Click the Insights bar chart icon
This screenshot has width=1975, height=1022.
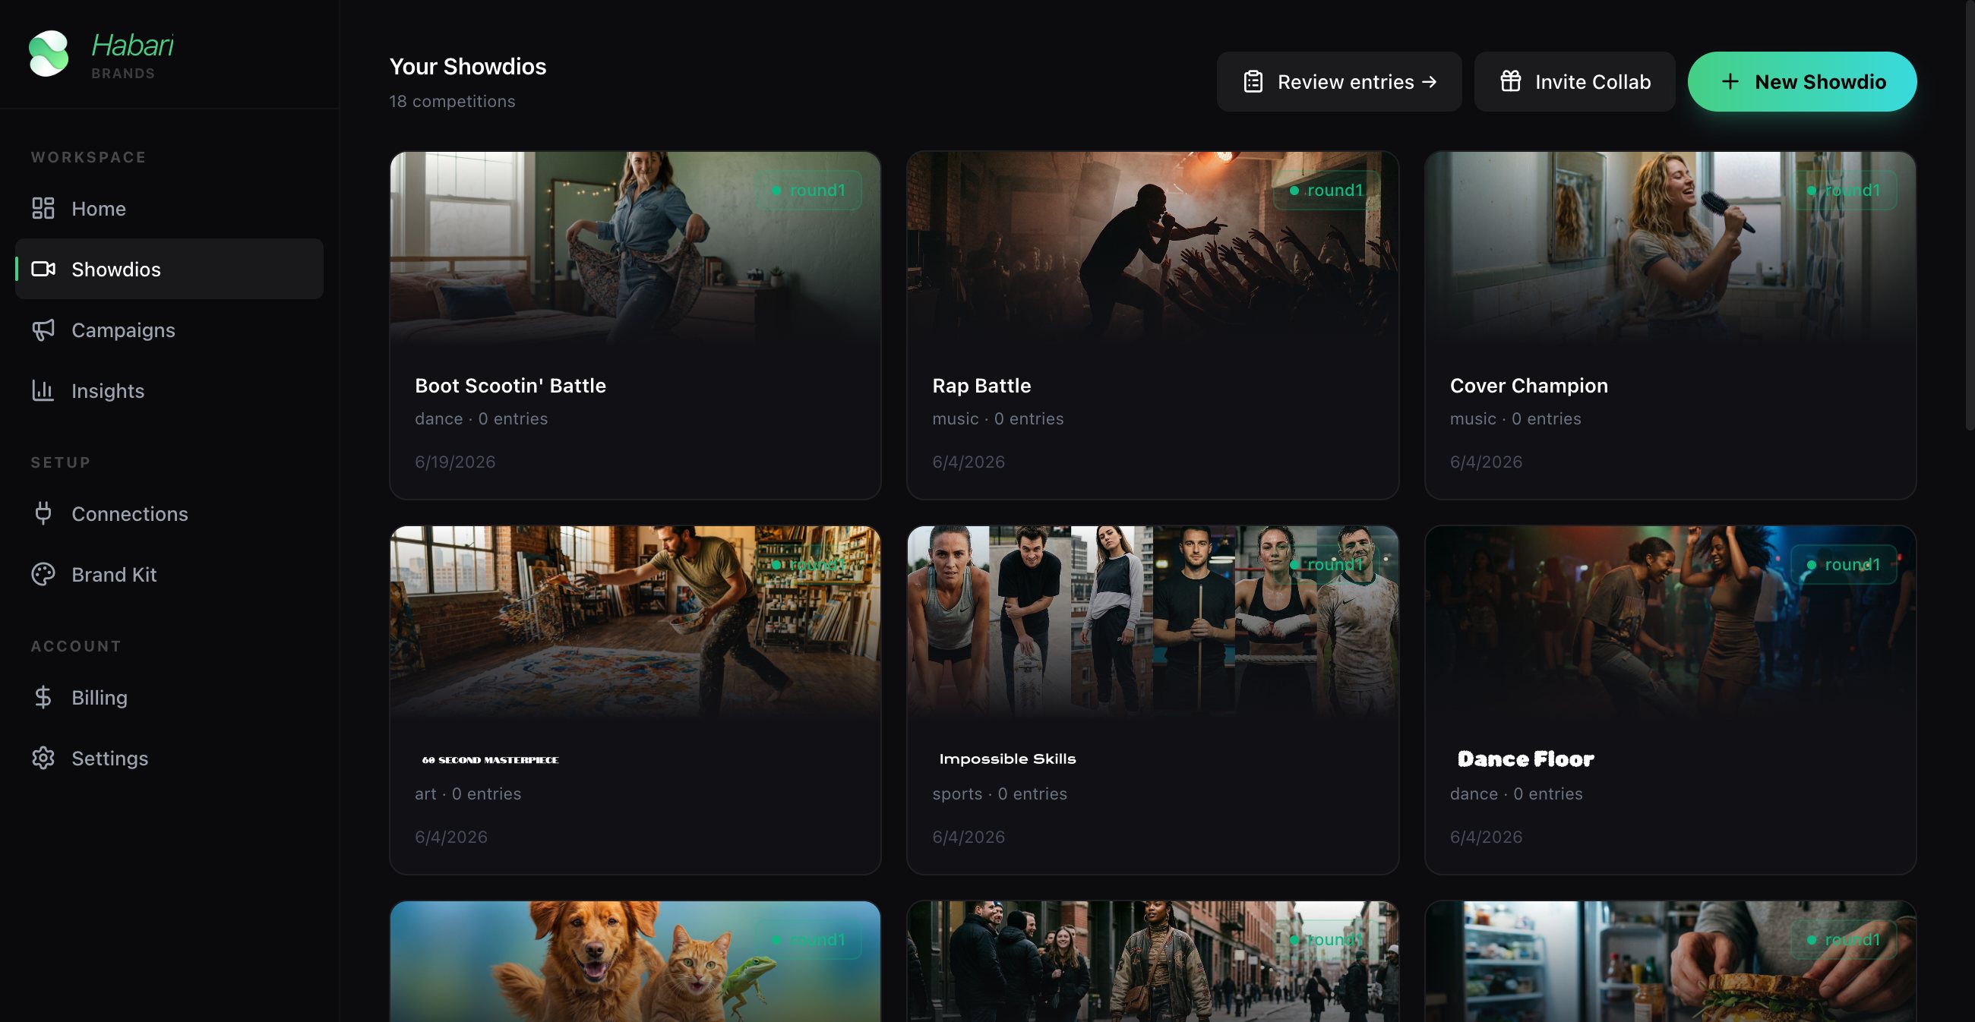point(43,390)
